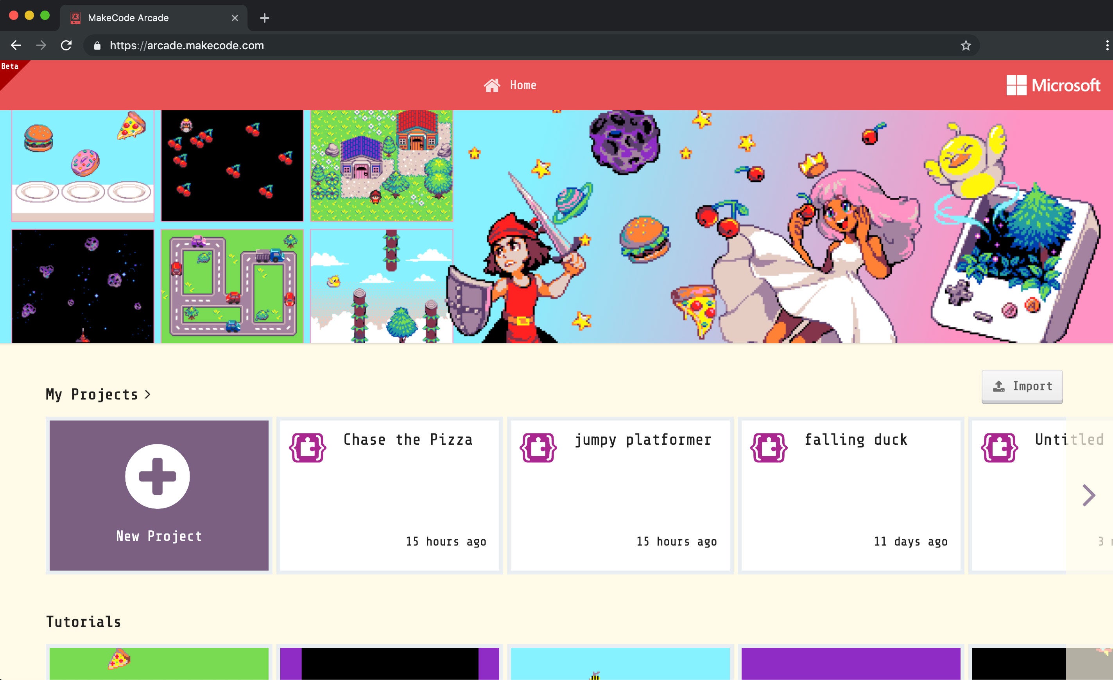Click the Home text link in header
Image resolution: width=1113 pixels, height=680 pixels.
click(x=523, y=85)
